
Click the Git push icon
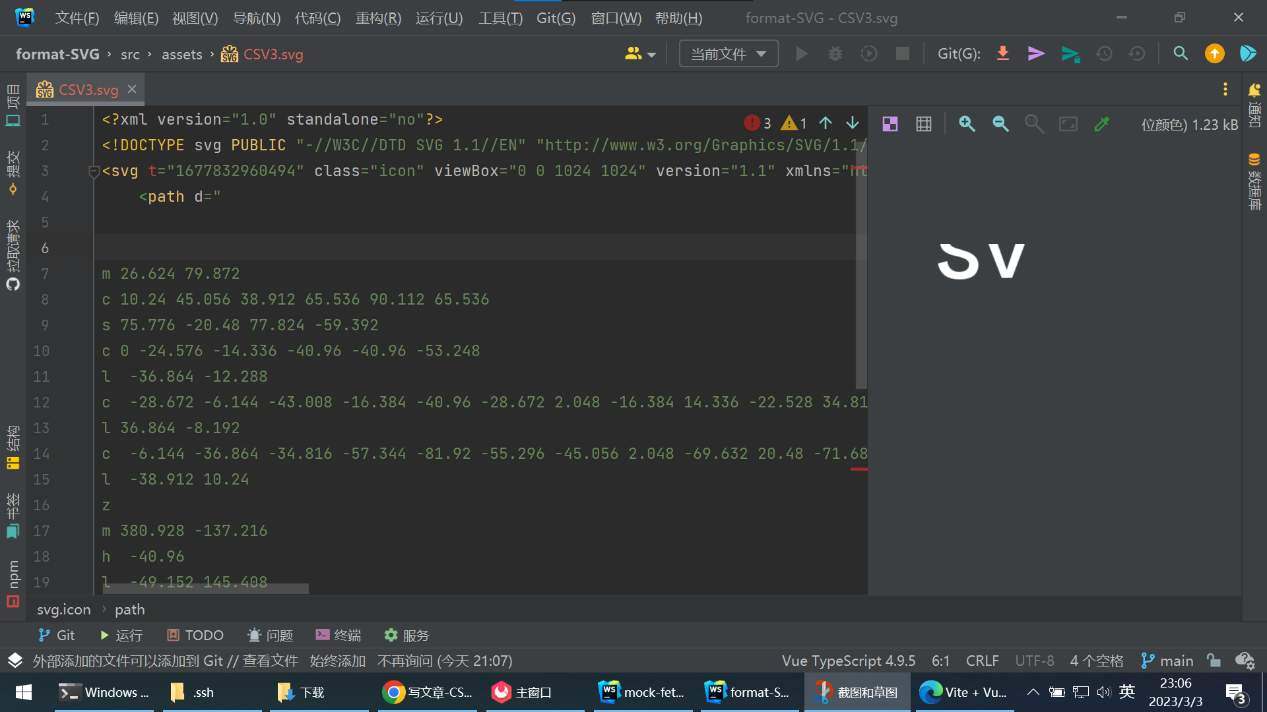pos(1070,53)
